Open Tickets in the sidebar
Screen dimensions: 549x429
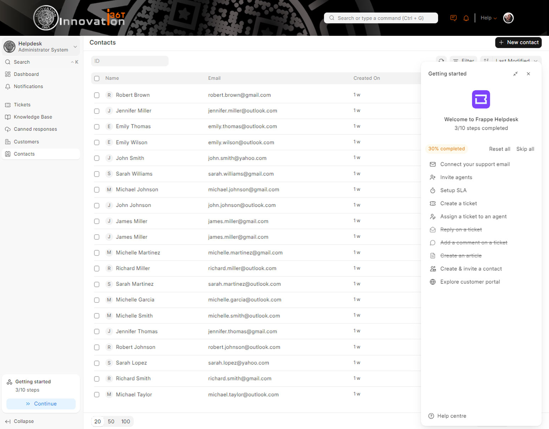[x=22, y=105]
